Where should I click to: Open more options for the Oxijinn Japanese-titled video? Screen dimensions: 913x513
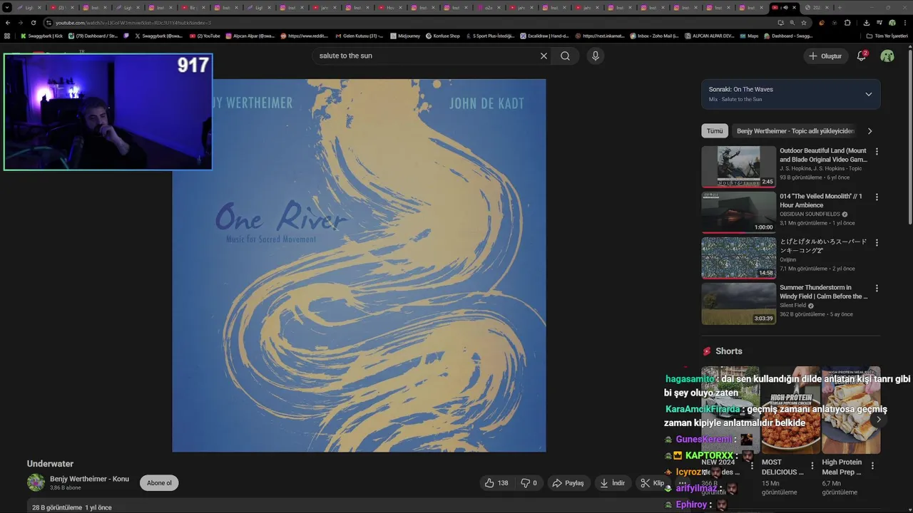click(877, 243)
